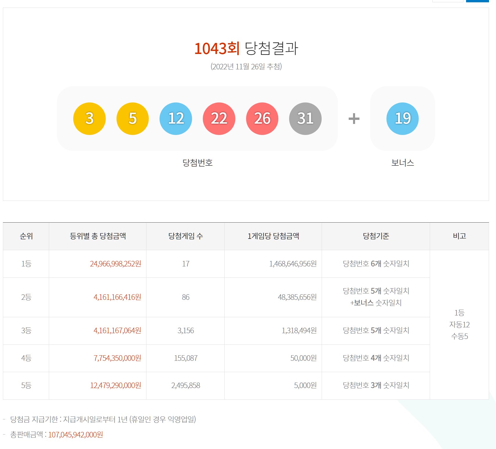Click per-game prize 1,468,646,956원

click(x=293, y=264)
